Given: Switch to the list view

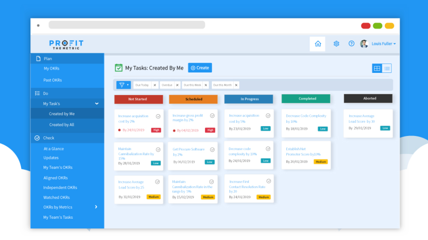Looking at the screenshot, I should click(x=387, y=68).
